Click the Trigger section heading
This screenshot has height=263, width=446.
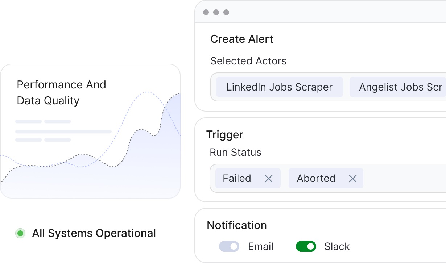224,135
